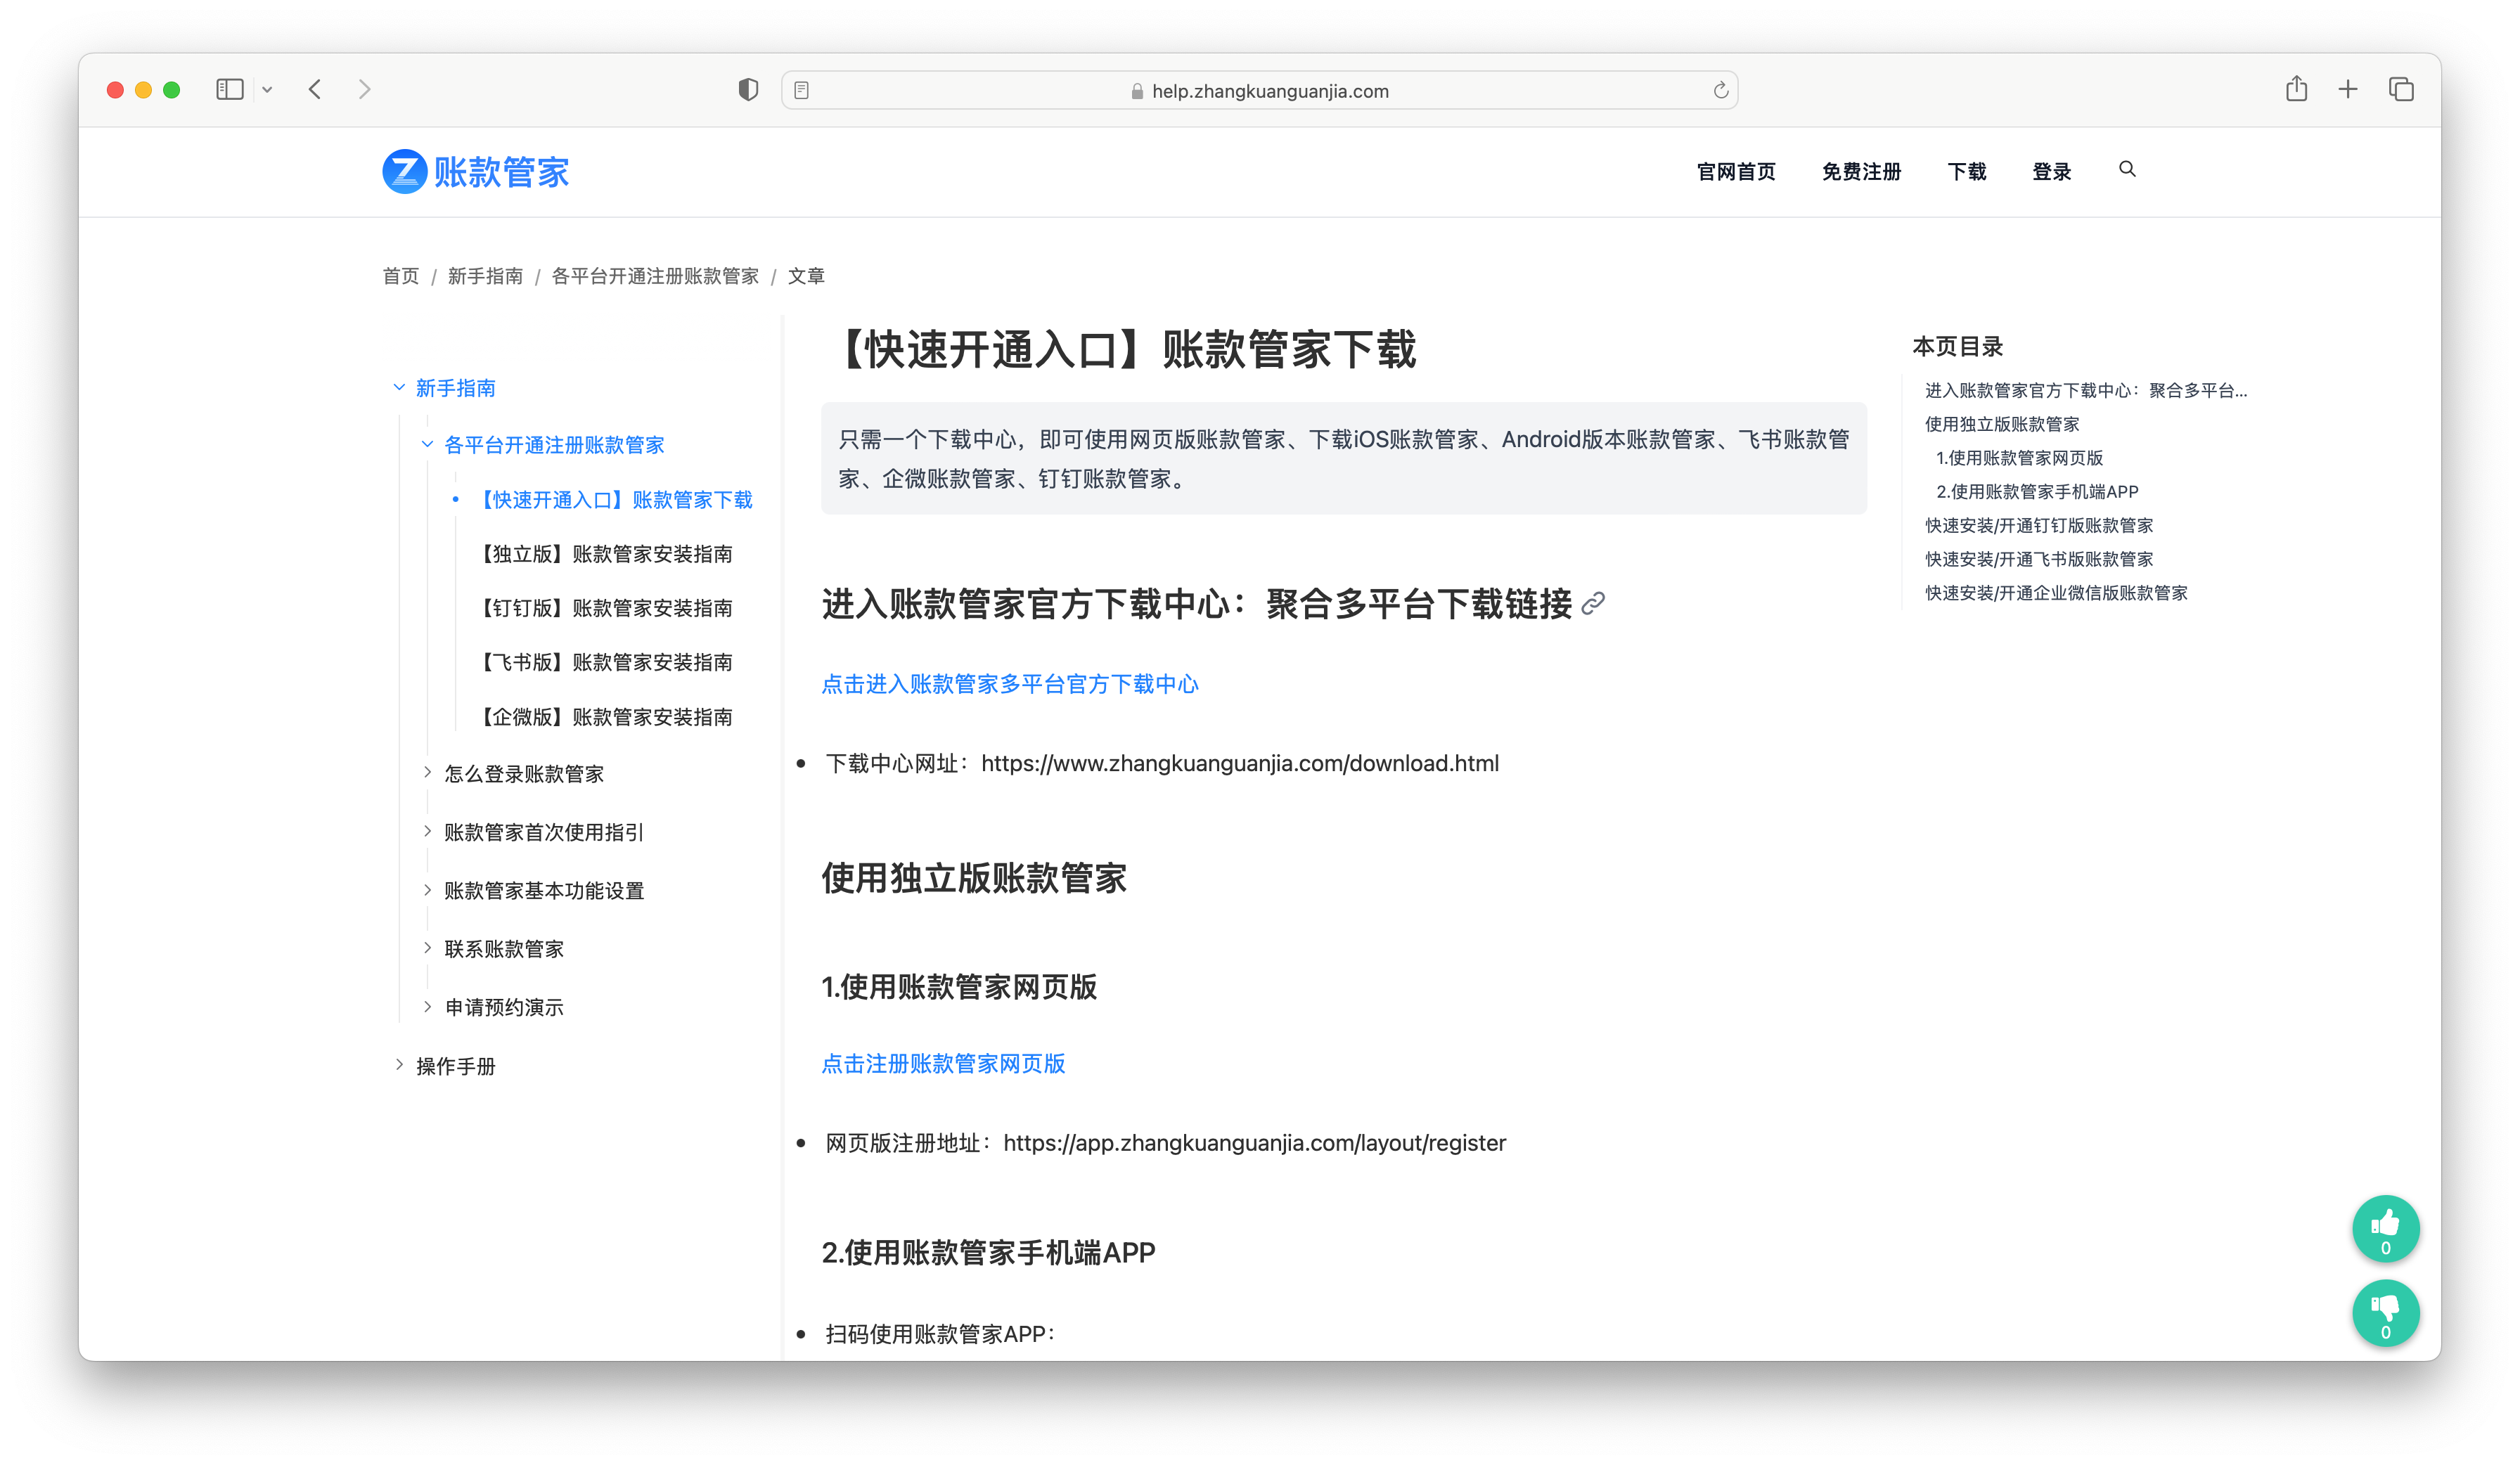This screenshot has height=1465, width=2520.
Task: Jump to 进入账款管家官方下载中心 in page contents
Action: point(2086,391)
